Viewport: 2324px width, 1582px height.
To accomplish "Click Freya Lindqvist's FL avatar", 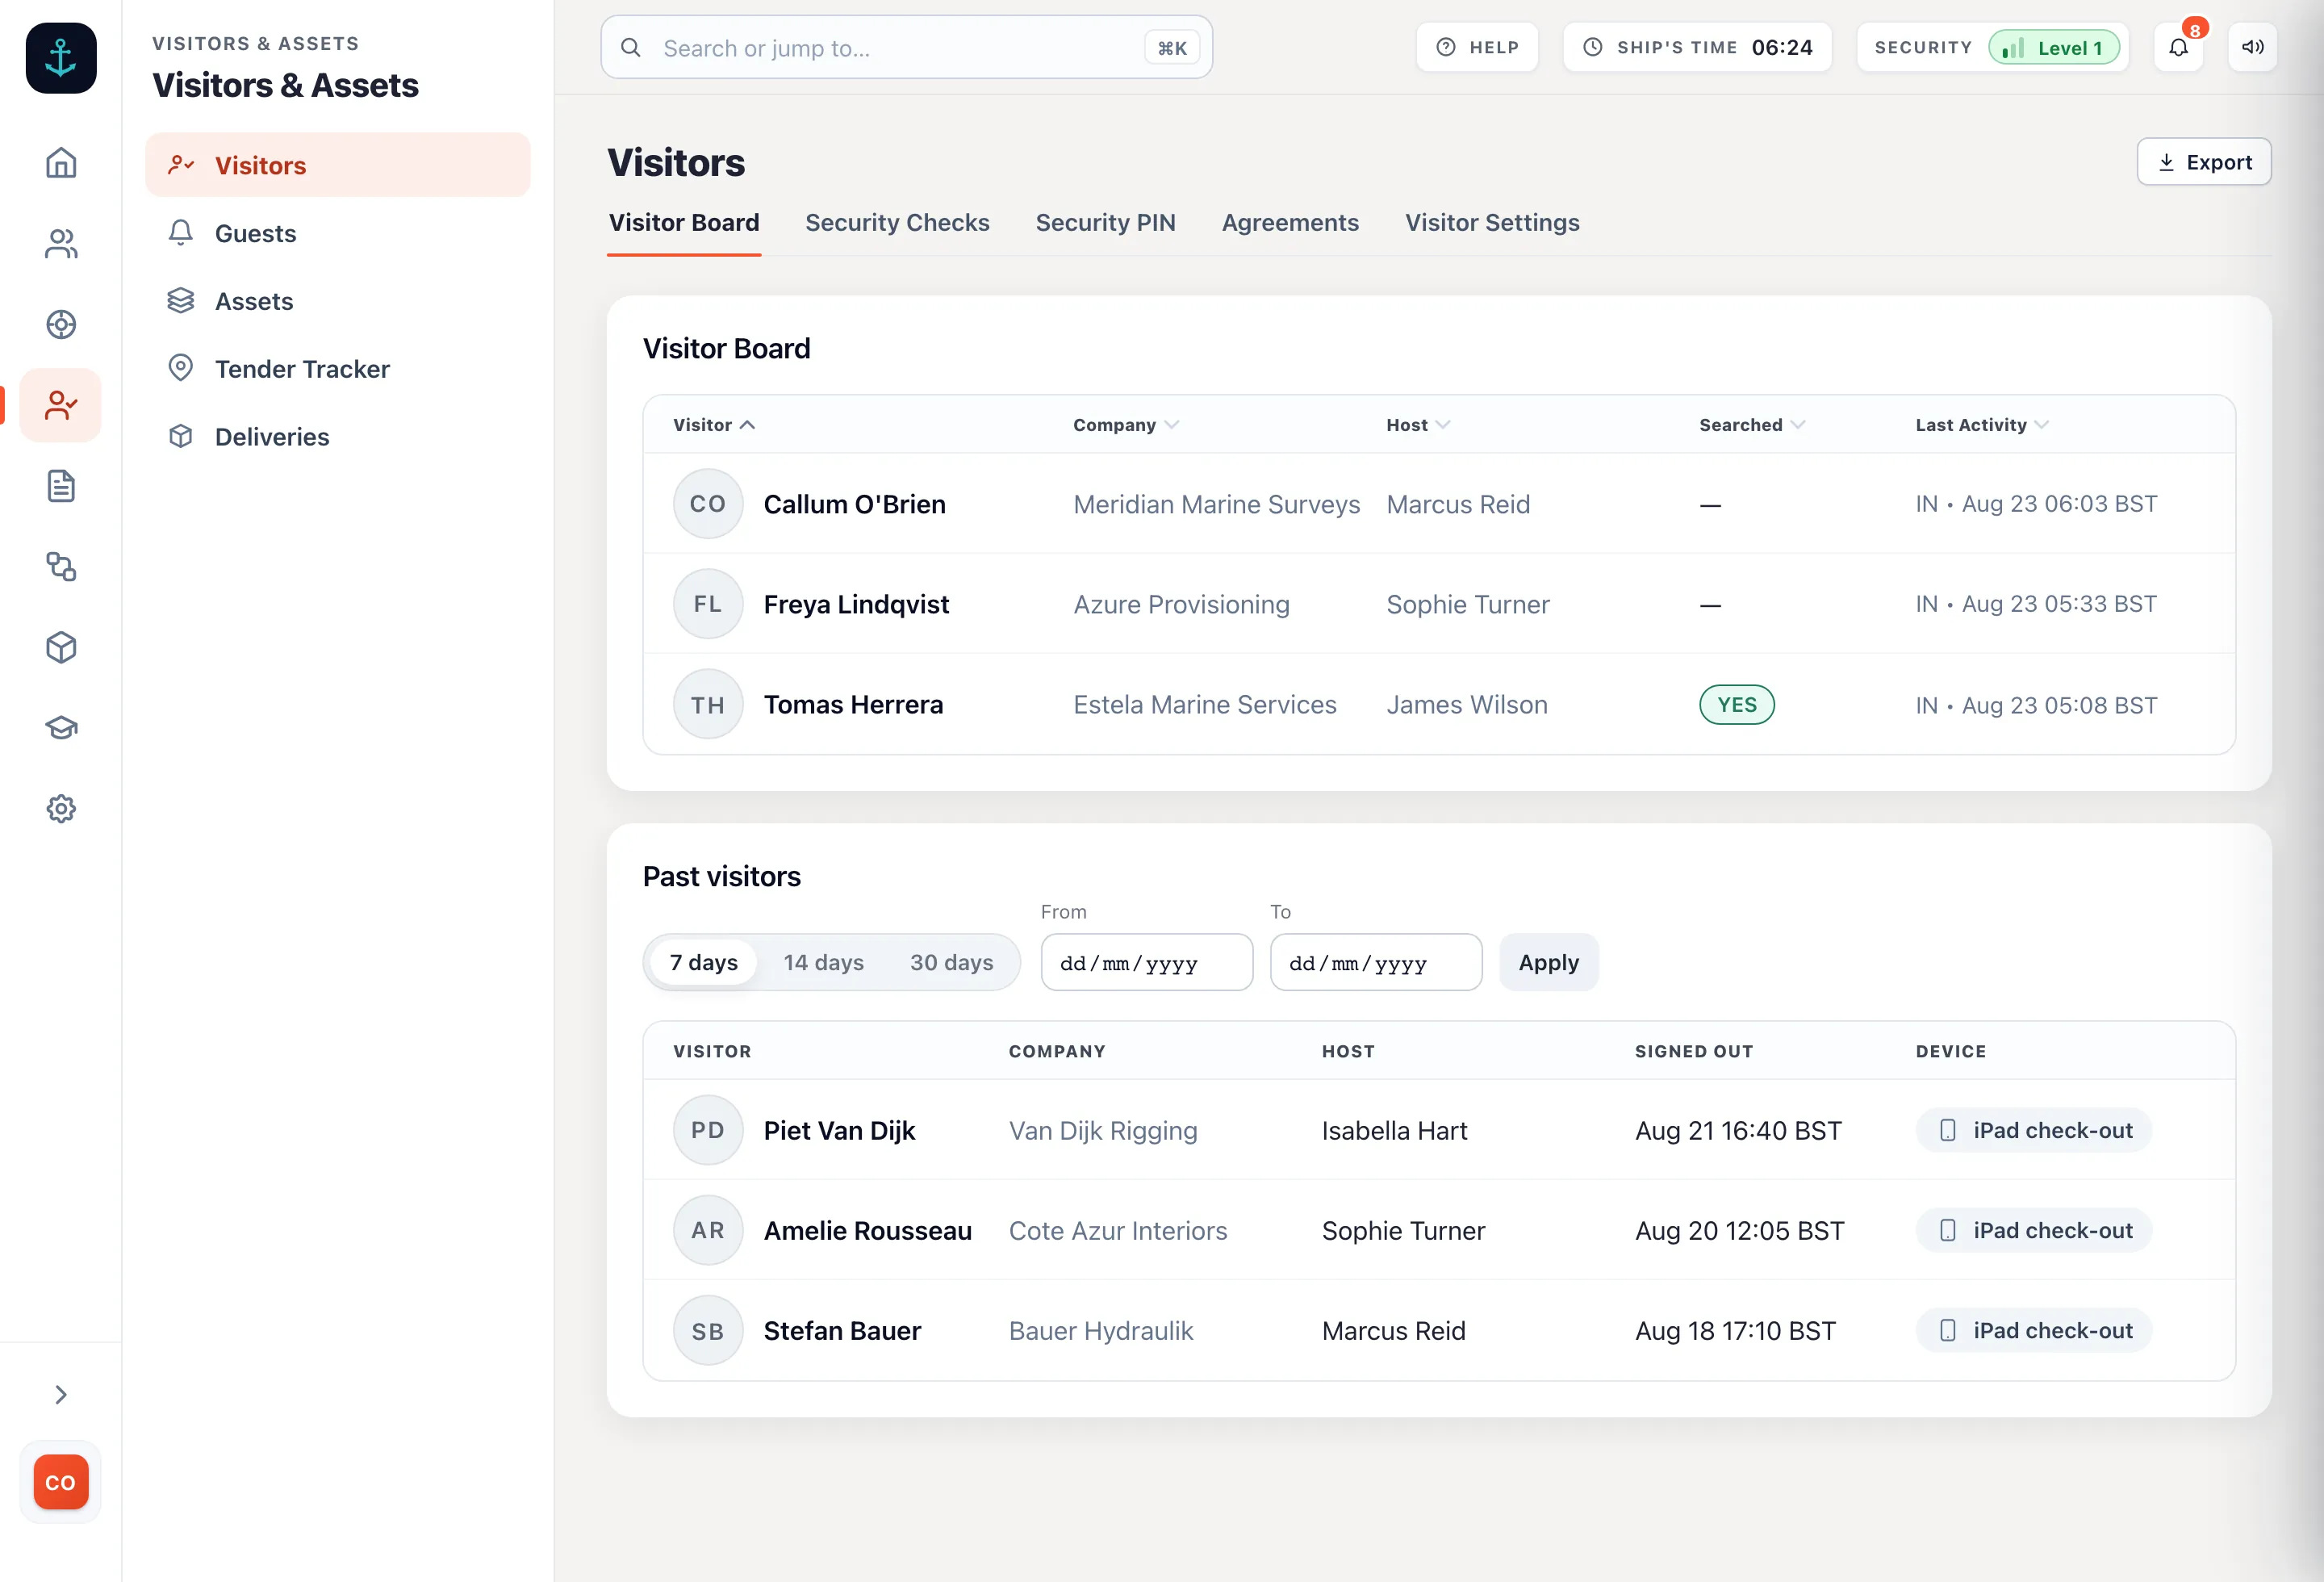I will tap(708, 604).
